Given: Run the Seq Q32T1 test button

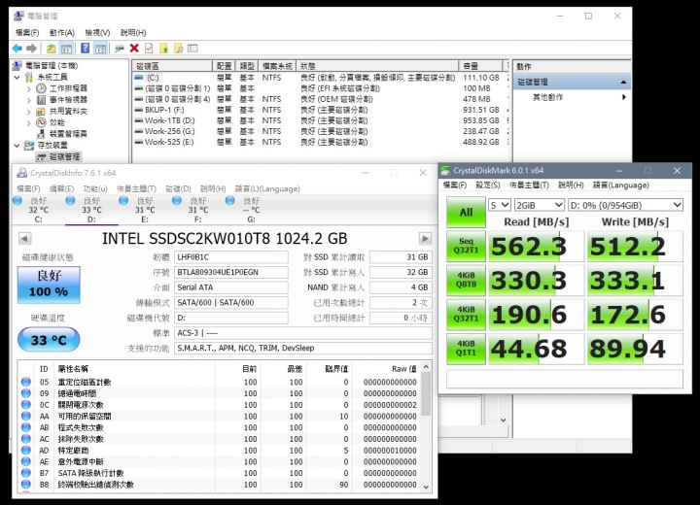Looking at the screenshot, I should pyautogui.click(x=466, y=246).
